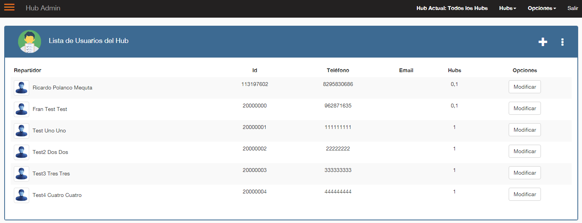Select the name Fran Test Test

point(50,109)
